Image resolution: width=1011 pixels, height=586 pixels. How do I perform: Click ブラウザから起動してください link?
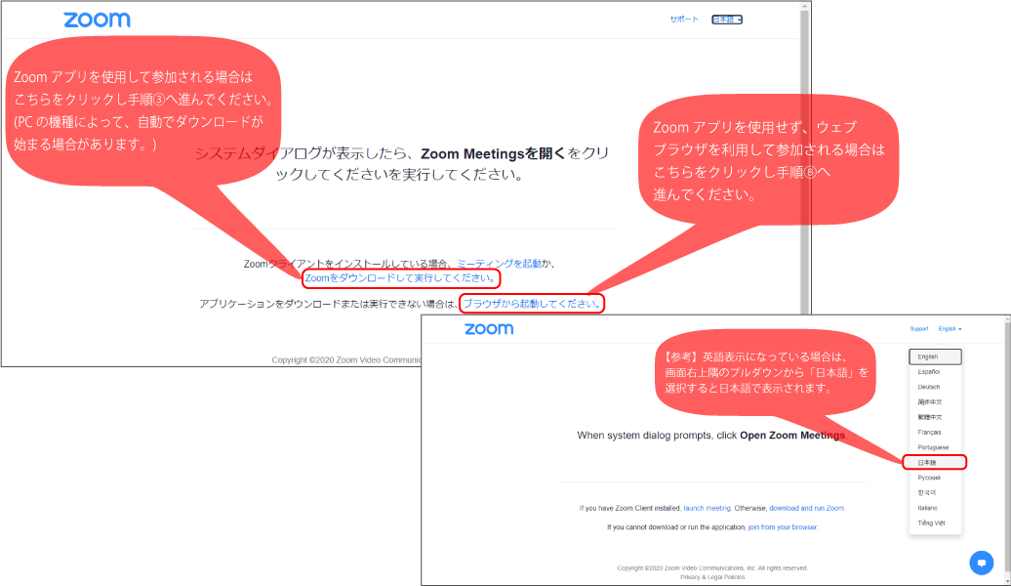click(531, 304)
